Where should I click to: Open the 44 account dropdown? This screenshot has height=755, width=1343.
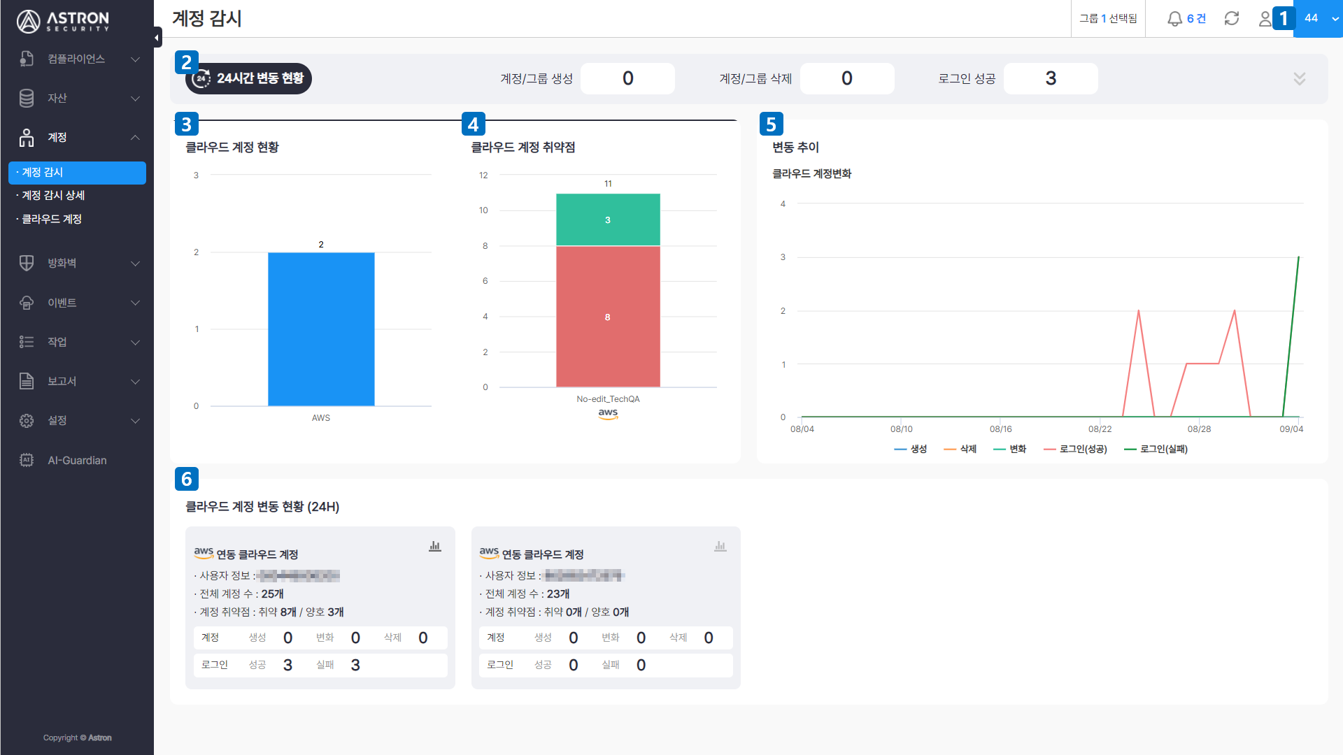(x=1318, y=19)
